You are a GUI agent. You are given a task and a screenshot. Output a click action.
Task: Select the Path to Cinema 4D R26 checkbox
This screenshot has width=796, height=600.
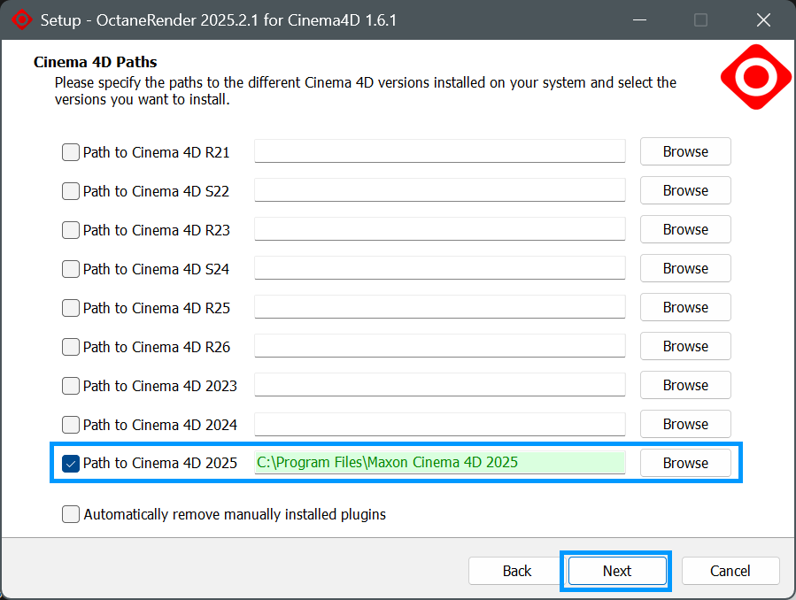point(71,347)
